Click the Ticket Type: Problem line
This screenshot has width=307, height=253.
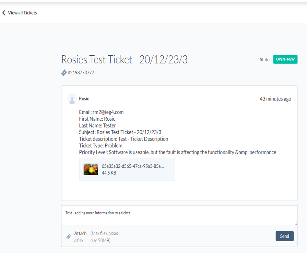click(x=101, y=146)
